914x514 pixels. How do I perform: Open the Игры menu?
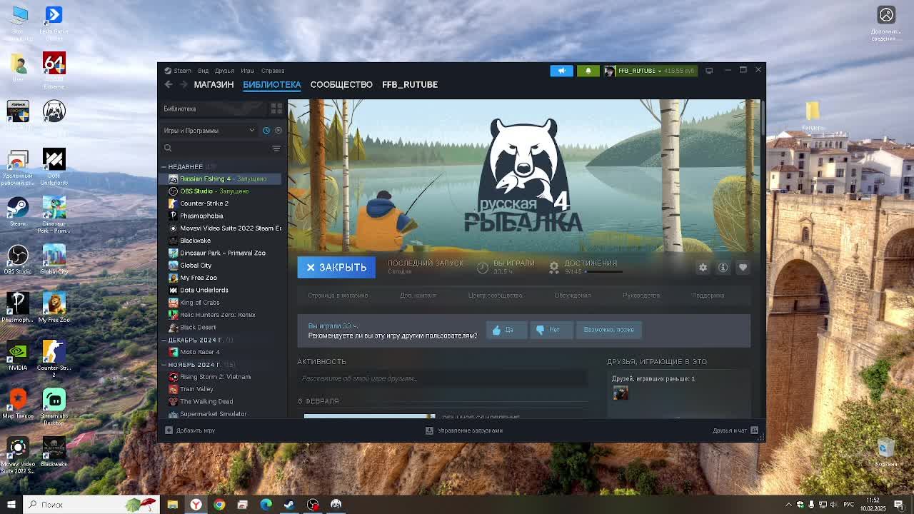[247, 71]
